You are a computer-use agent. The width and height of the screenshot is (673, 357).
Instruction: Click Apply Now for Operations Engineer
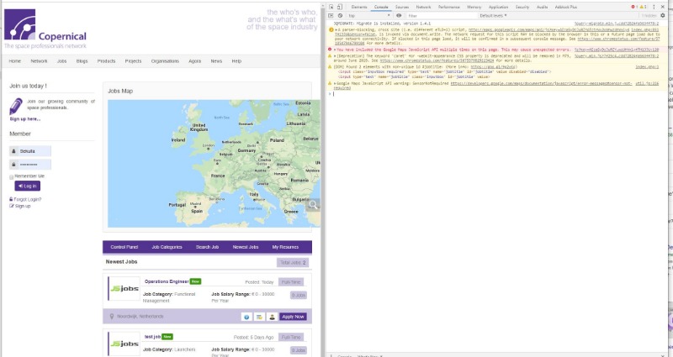(x=294, y=317)
